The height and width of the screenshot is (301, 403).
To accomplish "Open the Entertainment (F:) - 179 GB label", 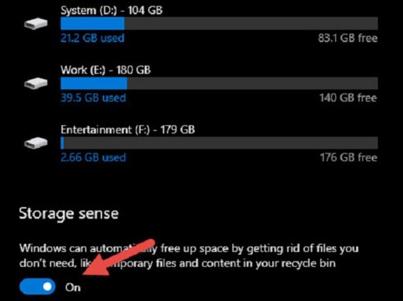I will 128,130.
